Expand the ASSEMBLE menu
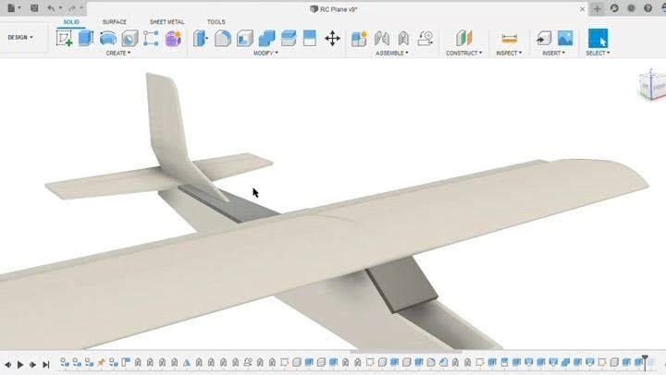 click(391, 53)
